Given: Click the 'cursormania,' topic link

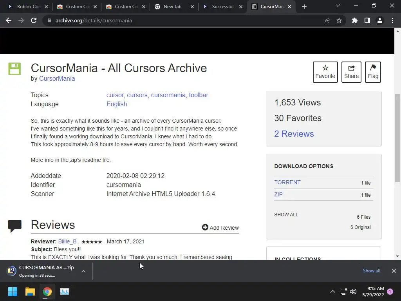Looking at the screenshot, I should (x=169, y=95).
